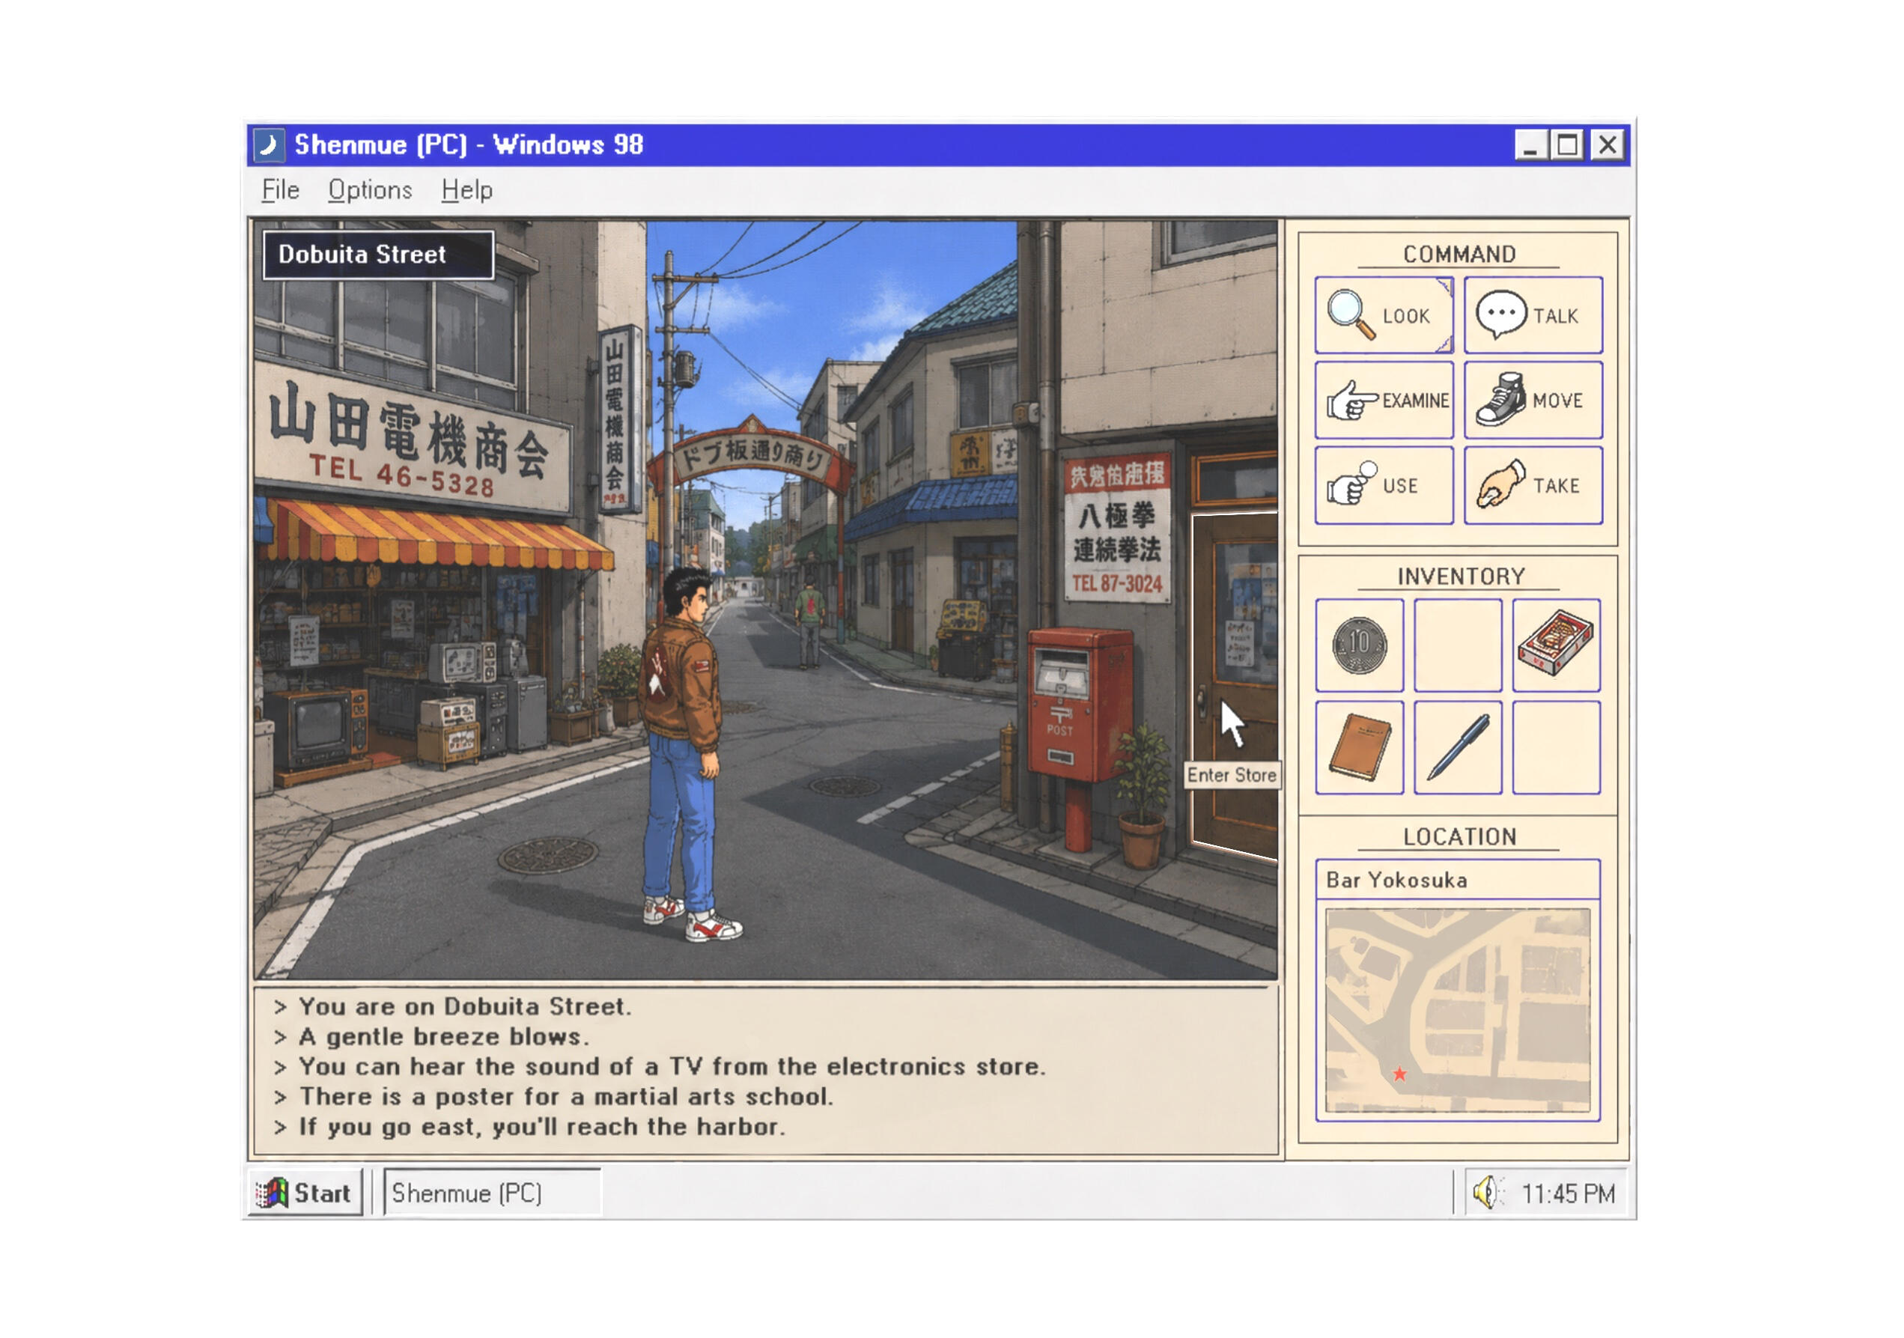Image resolution: width=1904 pixels, height=1338 pixels.
Task: Click the Windows Start button
Action: (305, 1192)
